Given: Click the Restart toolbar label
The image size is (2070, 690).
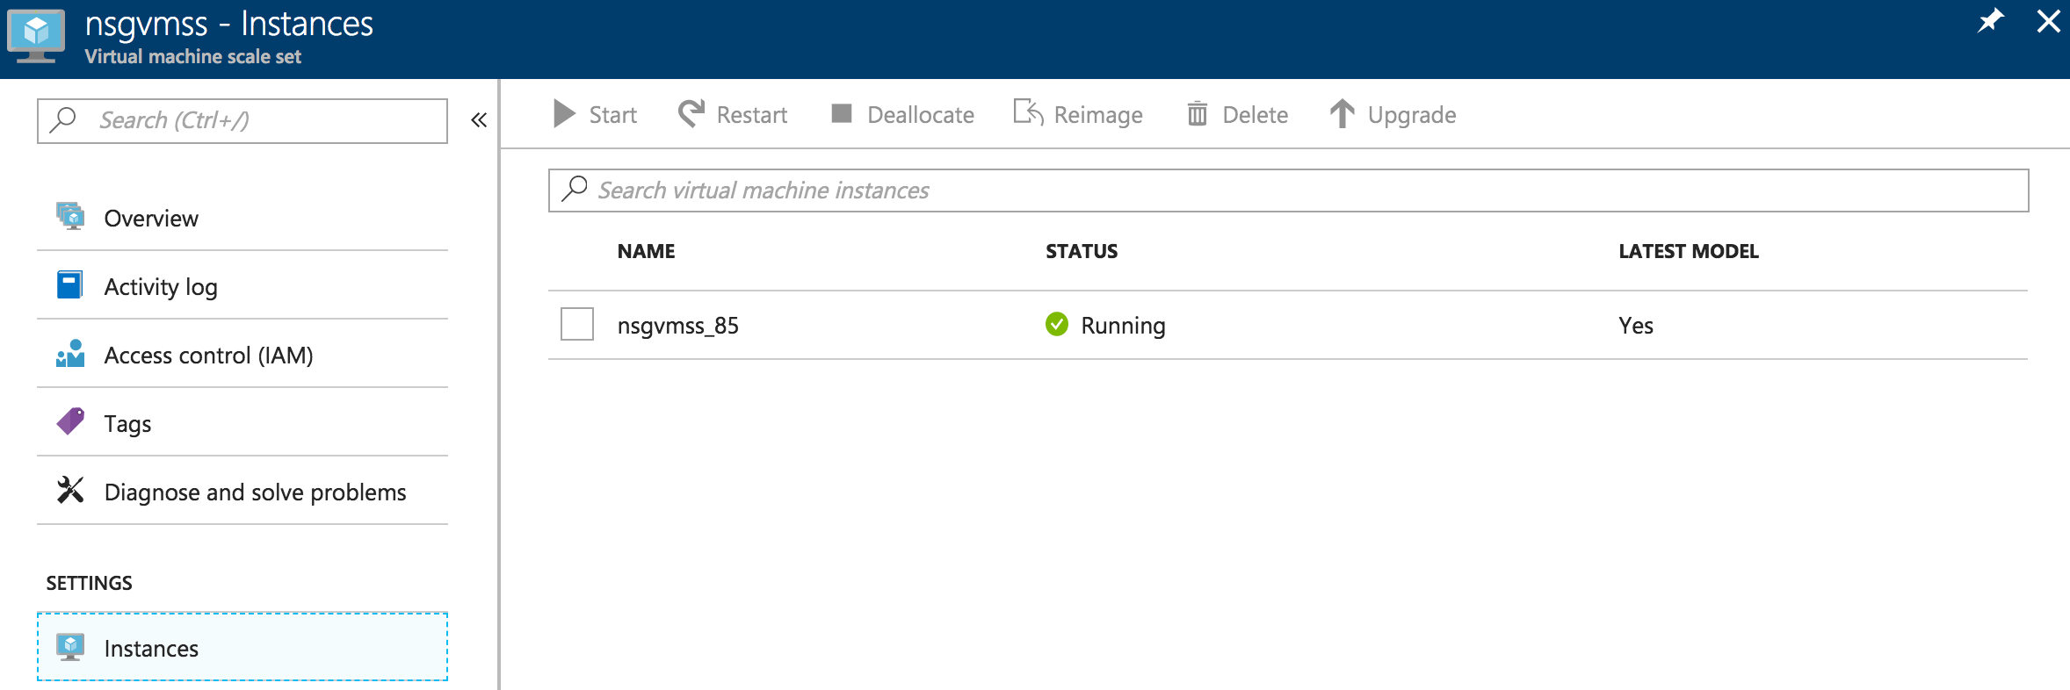Looking at the screenshot, I should coord(752,115).
